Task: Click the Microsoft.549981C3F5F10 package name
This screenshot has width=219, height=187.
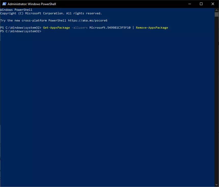Action: coord(110,28)
